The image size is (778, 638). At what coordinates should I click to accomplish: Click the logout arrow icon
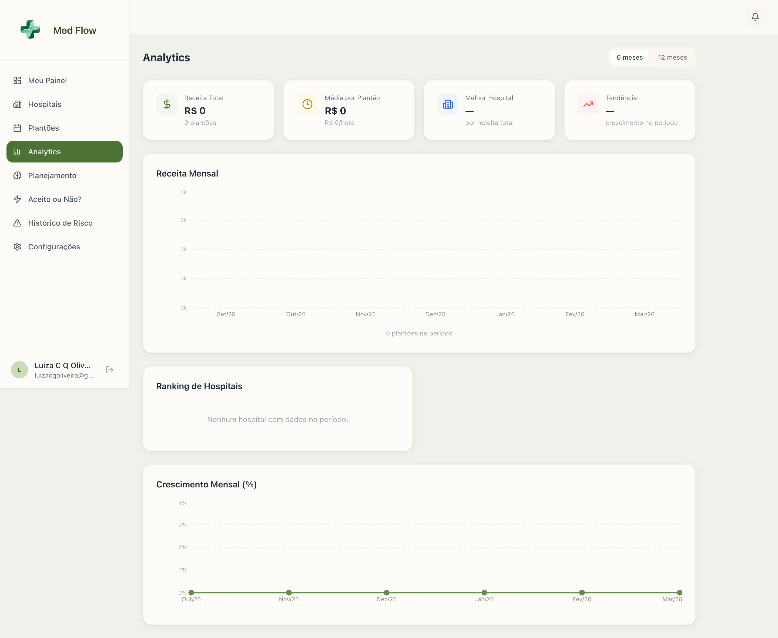[x=110, y=370]
